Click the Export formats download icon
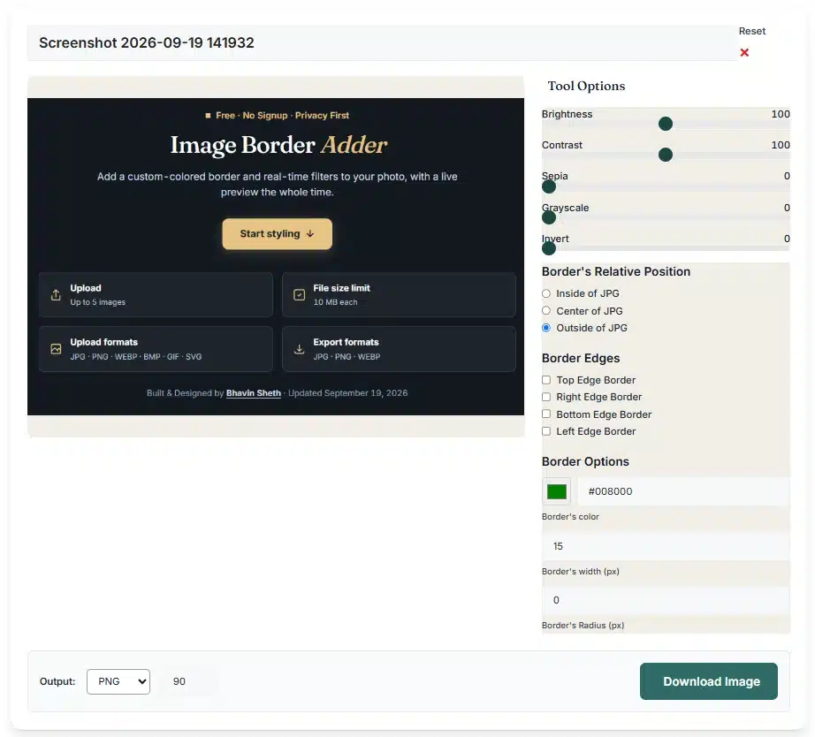 300,349
